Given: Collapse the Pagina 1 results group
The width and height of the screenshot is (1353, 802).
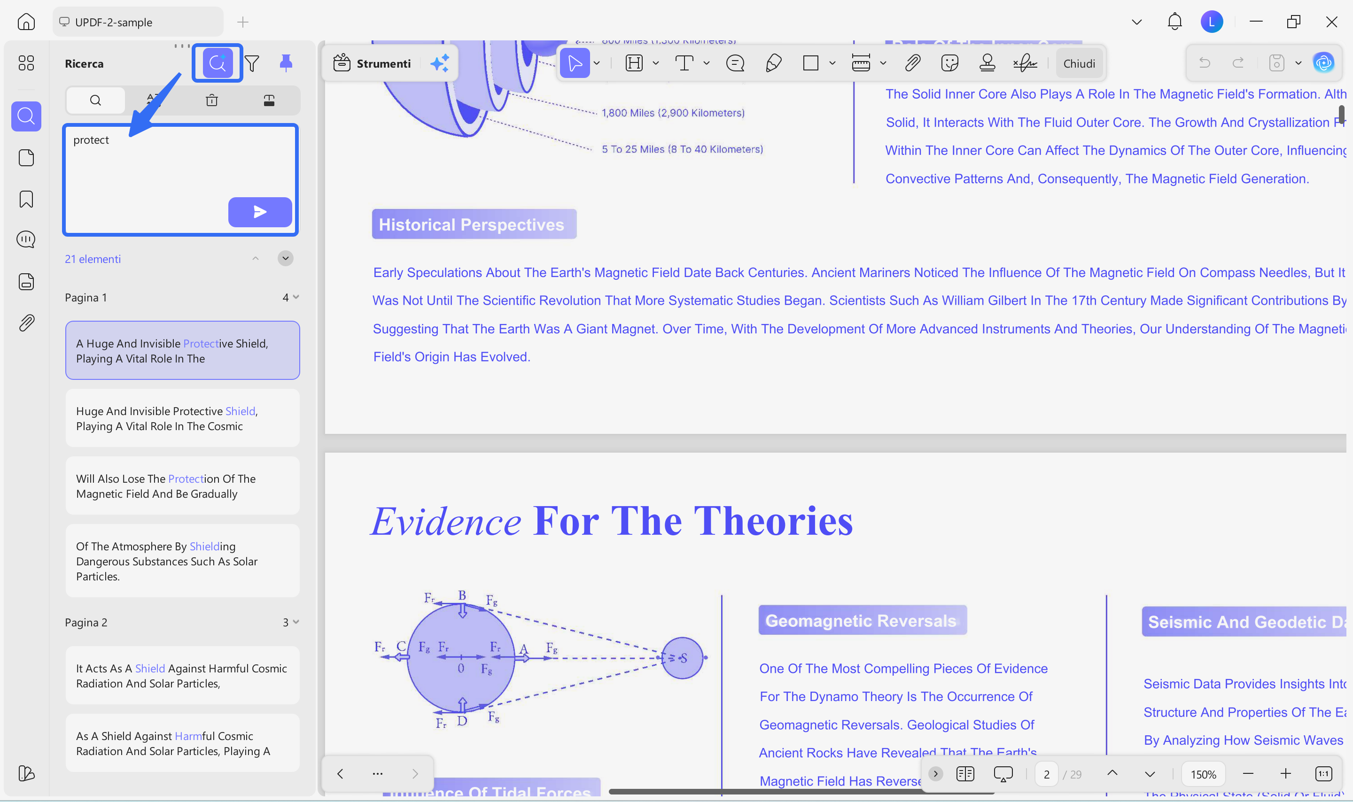Looking at the screenshot, I should pyautogui.click(x=295, y=297).
